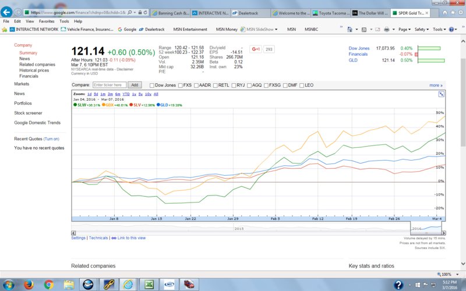This screenshot has width=466, height=291.
Task: Open Stock screener link
Action: point(28,113)
